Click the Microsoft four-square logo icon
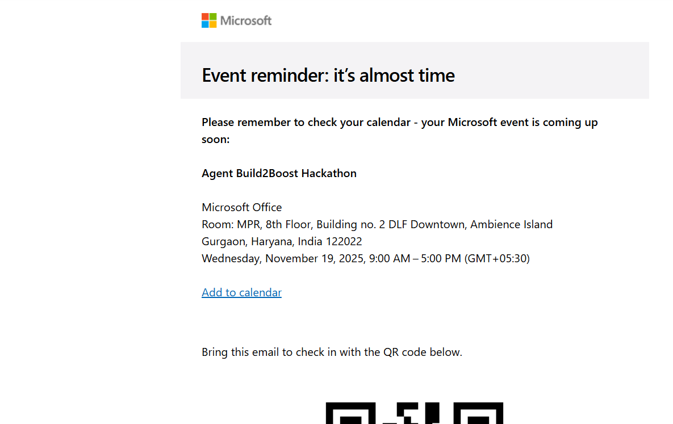Screen dimensions: 673x424 pos(209,20)
